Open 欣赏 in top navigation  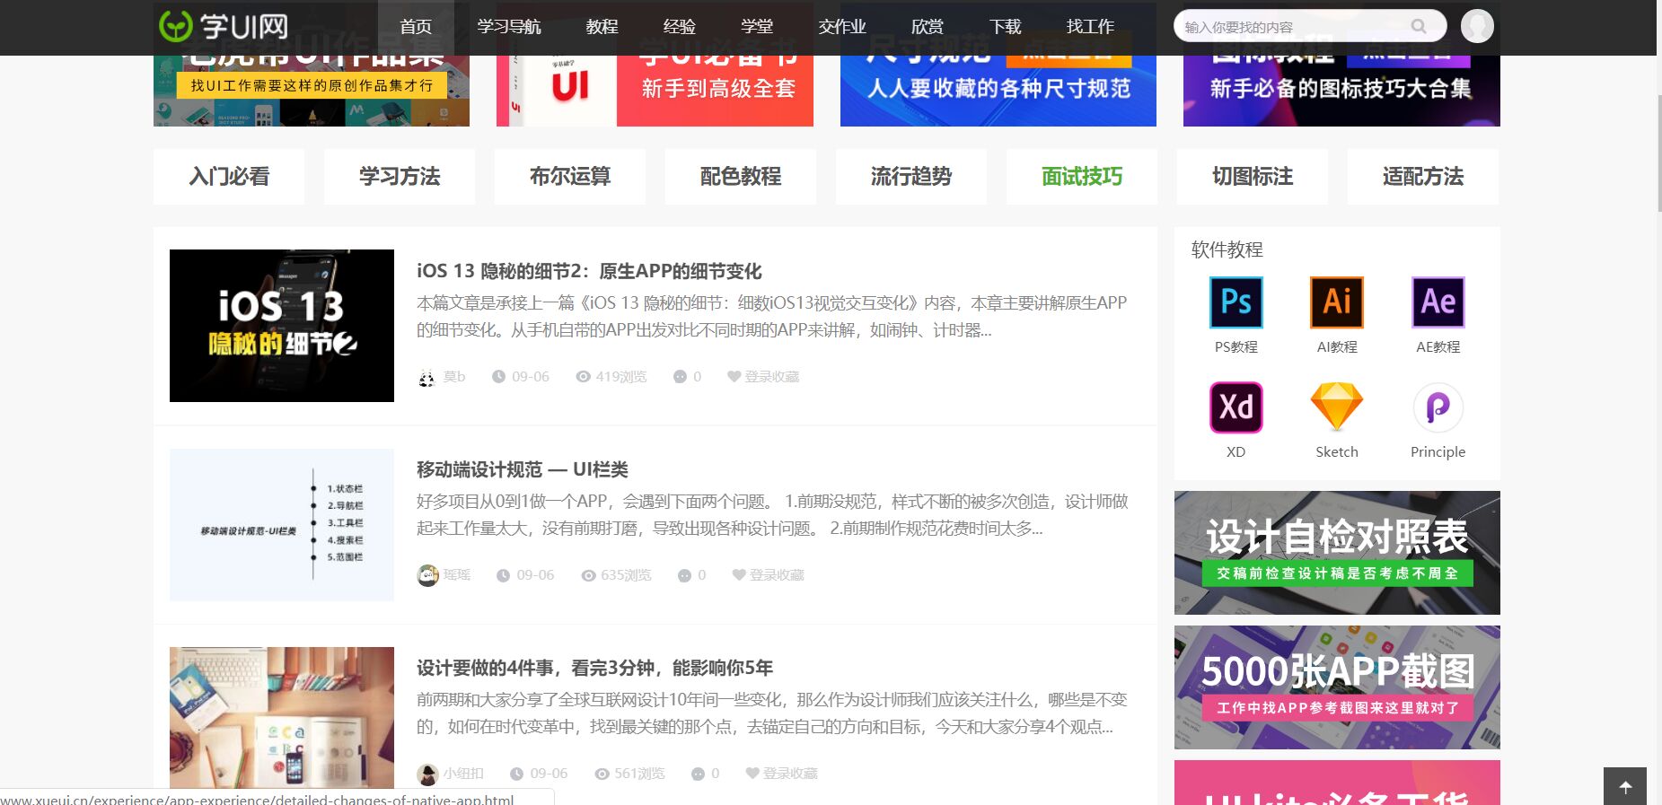928,27
